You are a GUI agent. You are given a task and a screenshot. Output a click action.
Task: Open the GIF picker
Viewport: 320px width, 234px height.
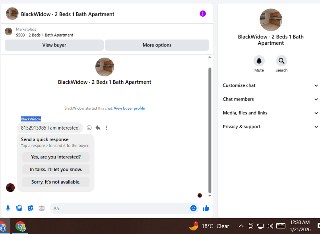pos(42,208)
